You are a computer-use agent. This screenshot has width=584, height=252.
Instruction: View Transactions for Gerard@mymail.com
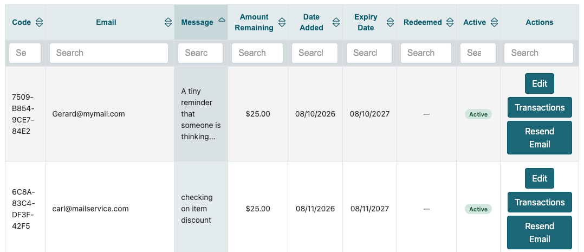pyautogui.click(x=540, y=107)
